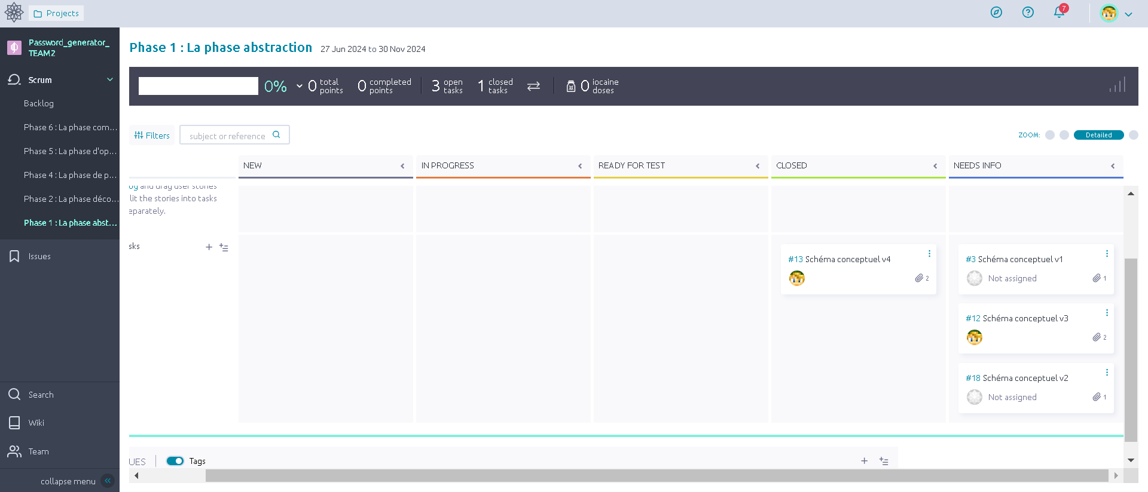This screenshot has width=1148, height=492.
Task: Fold the CLOSED column
Action: pyautogui.click(x=935, y=166)
